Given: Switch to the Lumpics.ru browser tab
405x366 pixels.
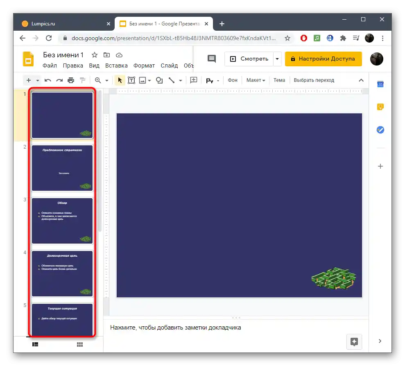Looking at the screenshot, I should [64, 24].
